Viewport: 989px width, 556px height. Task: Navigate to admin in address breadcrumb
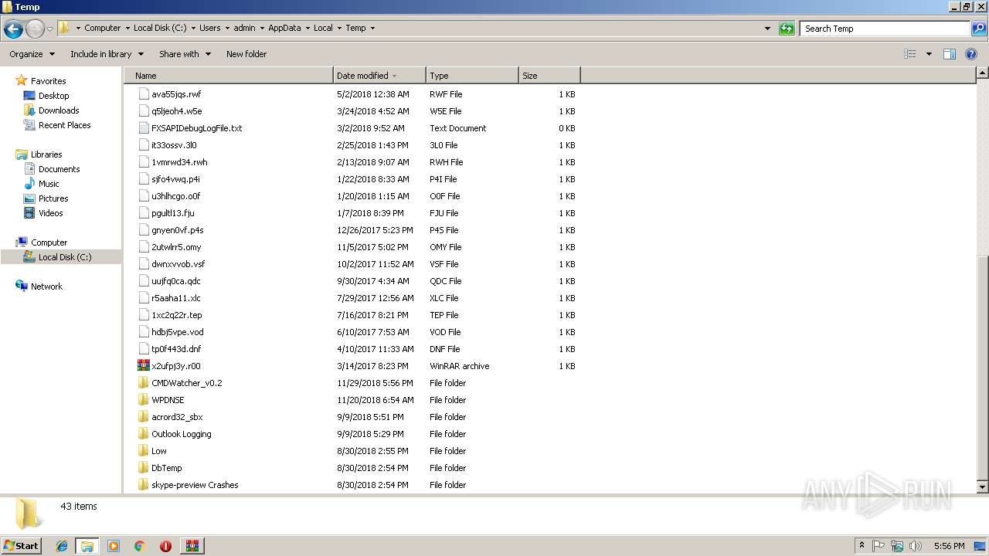(x=244, y=28)
